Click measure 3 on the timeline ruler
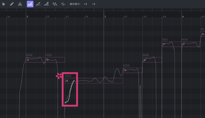205x118 pixels. [x=105, y=17]
